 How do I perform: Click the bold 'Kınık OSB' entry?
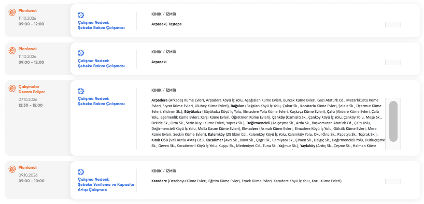pos(160,140)
